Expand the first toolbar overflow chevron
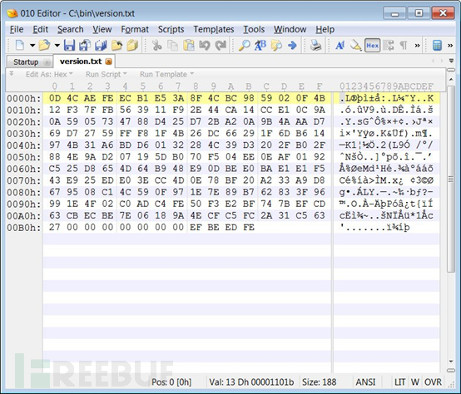This screenshot has height=394, width=461. [417, 46]
